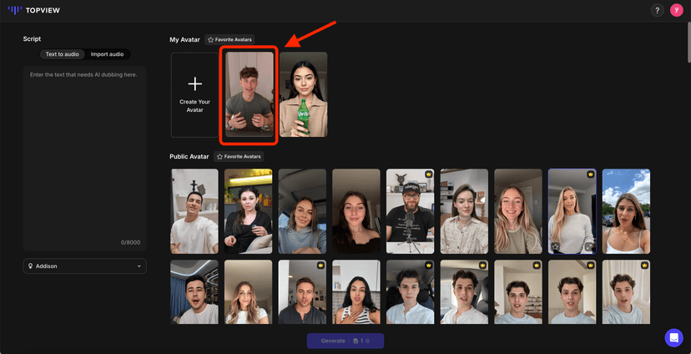This screenshot has width=691, height=354.
Task: Select the highlighted male avatar in My Avatar
Action: click(x=250, y=94)
